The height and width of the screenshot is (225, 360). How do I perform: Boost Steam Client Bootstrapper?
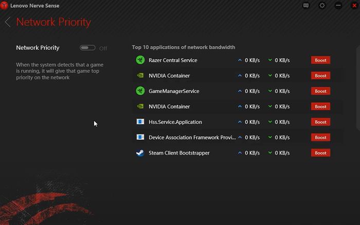(320, 153)
